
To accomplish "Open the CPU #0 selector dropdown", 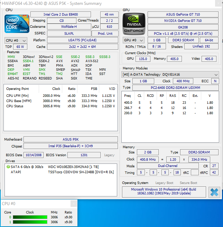I will point(16,40).
